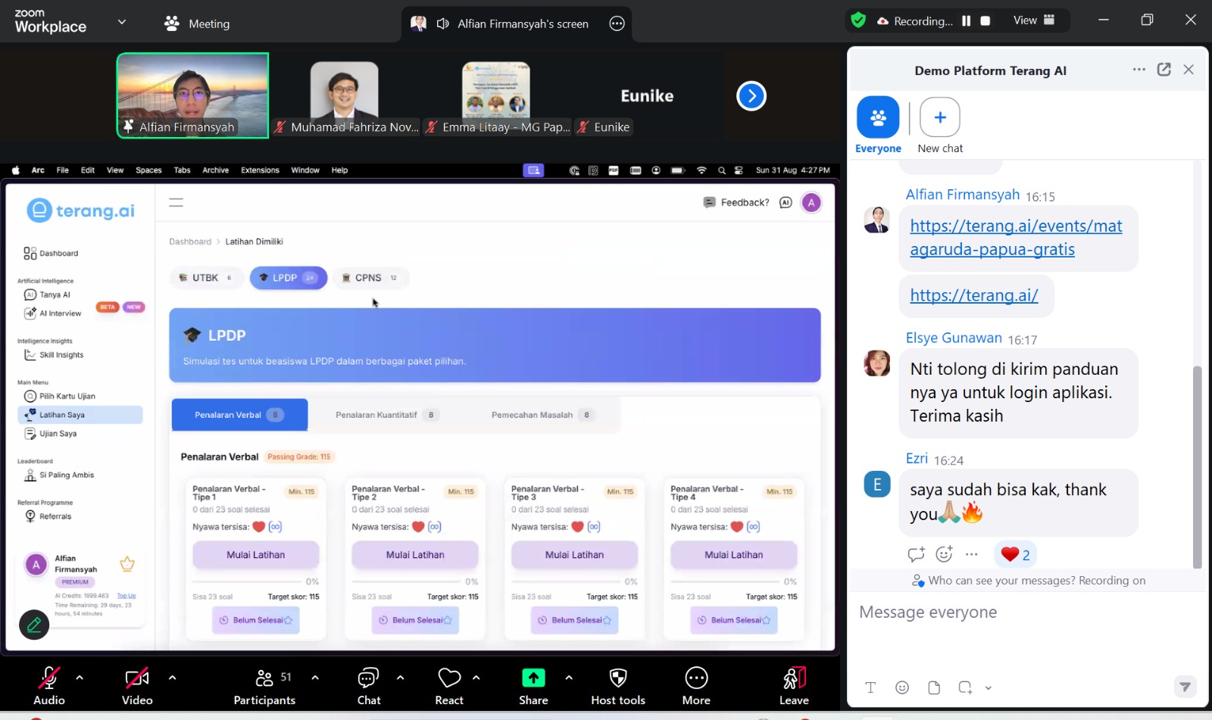Click the green pencil annotate button
1212x720 pixels.
(x=34, y=625)
